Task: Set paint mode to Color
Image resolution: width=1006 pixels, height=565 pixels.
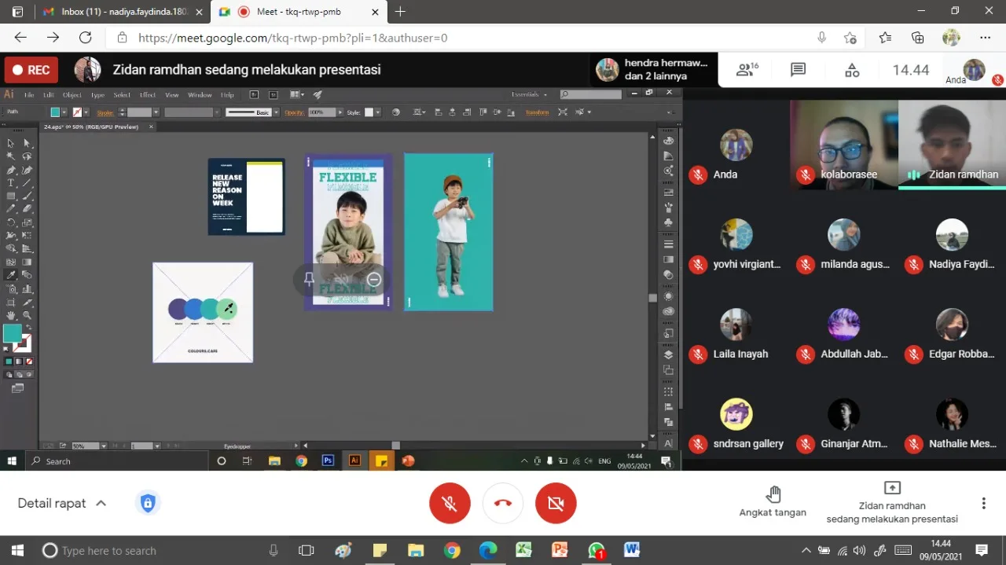Action: coord(9,361)
